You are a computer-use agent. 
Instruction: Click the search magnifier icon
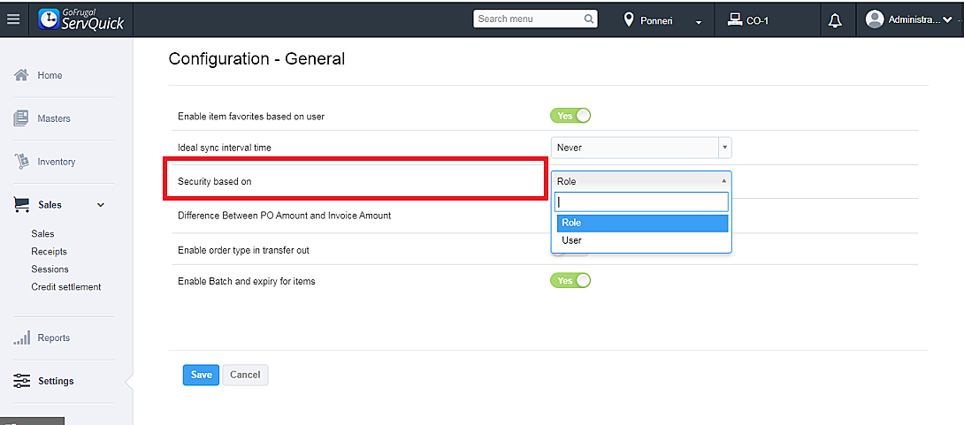[x=589, y=19]
